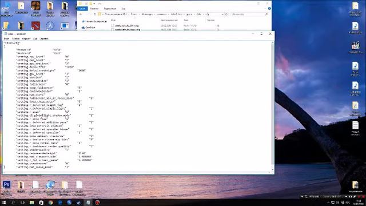Go back in the File Explorer window
This screenshot has width=366, height=206.
tap(81, 14)
